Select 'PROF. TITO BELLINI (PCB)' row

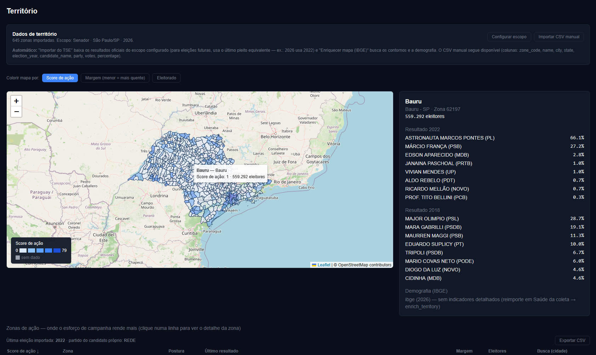494,197
